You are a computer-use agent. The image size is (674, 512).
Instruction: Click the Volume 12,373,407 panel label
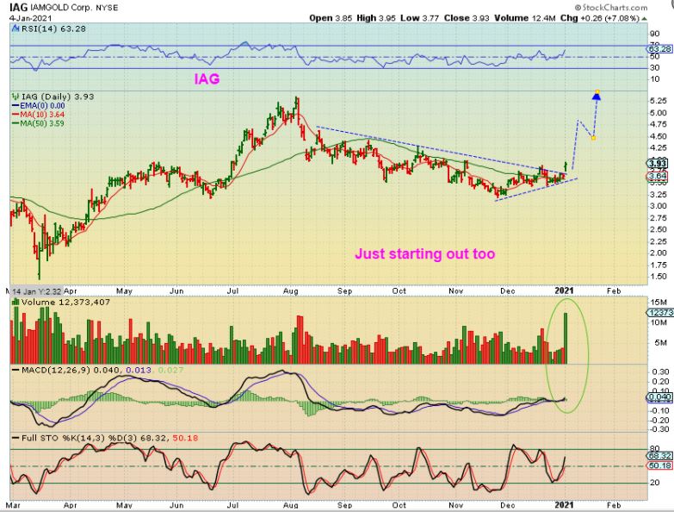coord(65,302)
